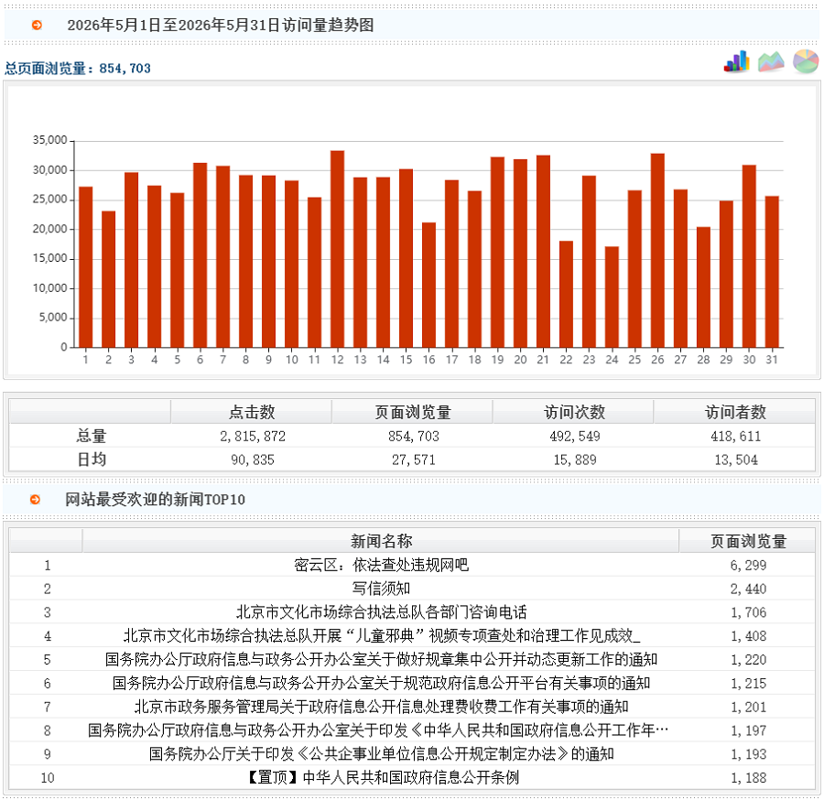Select the bar for day 12
The height and width of the screenshot is (800, 824).
337,249
